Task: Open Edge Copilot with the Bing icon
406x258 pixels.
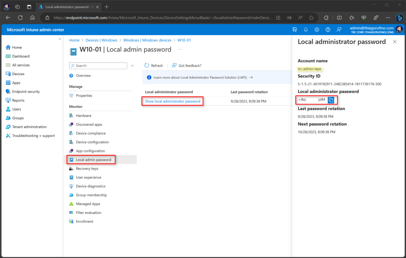Action: (x=400, y=17)
